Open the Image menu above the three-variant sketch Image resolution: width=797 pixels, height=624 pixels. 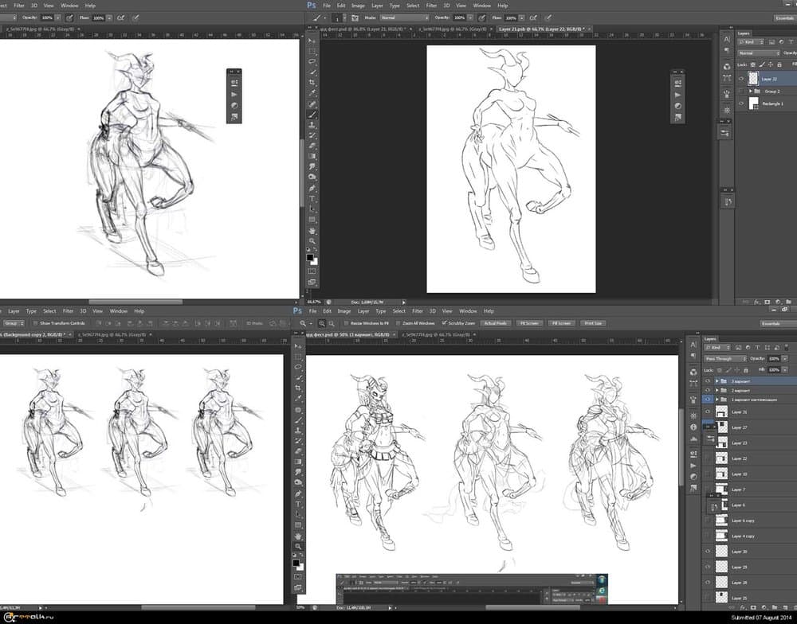tap(344, 311)
